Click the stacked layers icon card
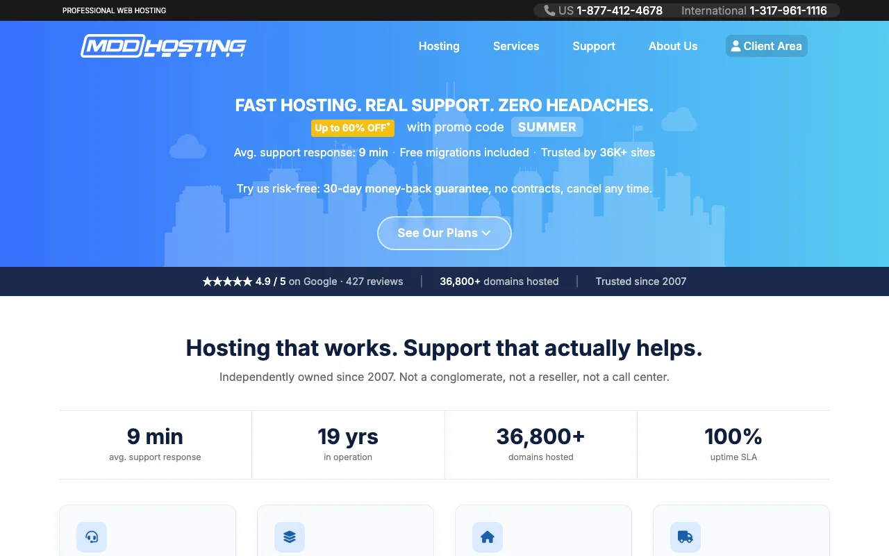Image resolution: width=889 pixels, height=556 pixels. coord(290,537)
